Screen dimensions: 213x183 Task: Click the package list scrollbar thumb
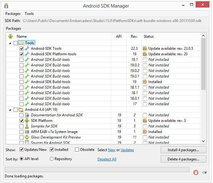point(203,64)
